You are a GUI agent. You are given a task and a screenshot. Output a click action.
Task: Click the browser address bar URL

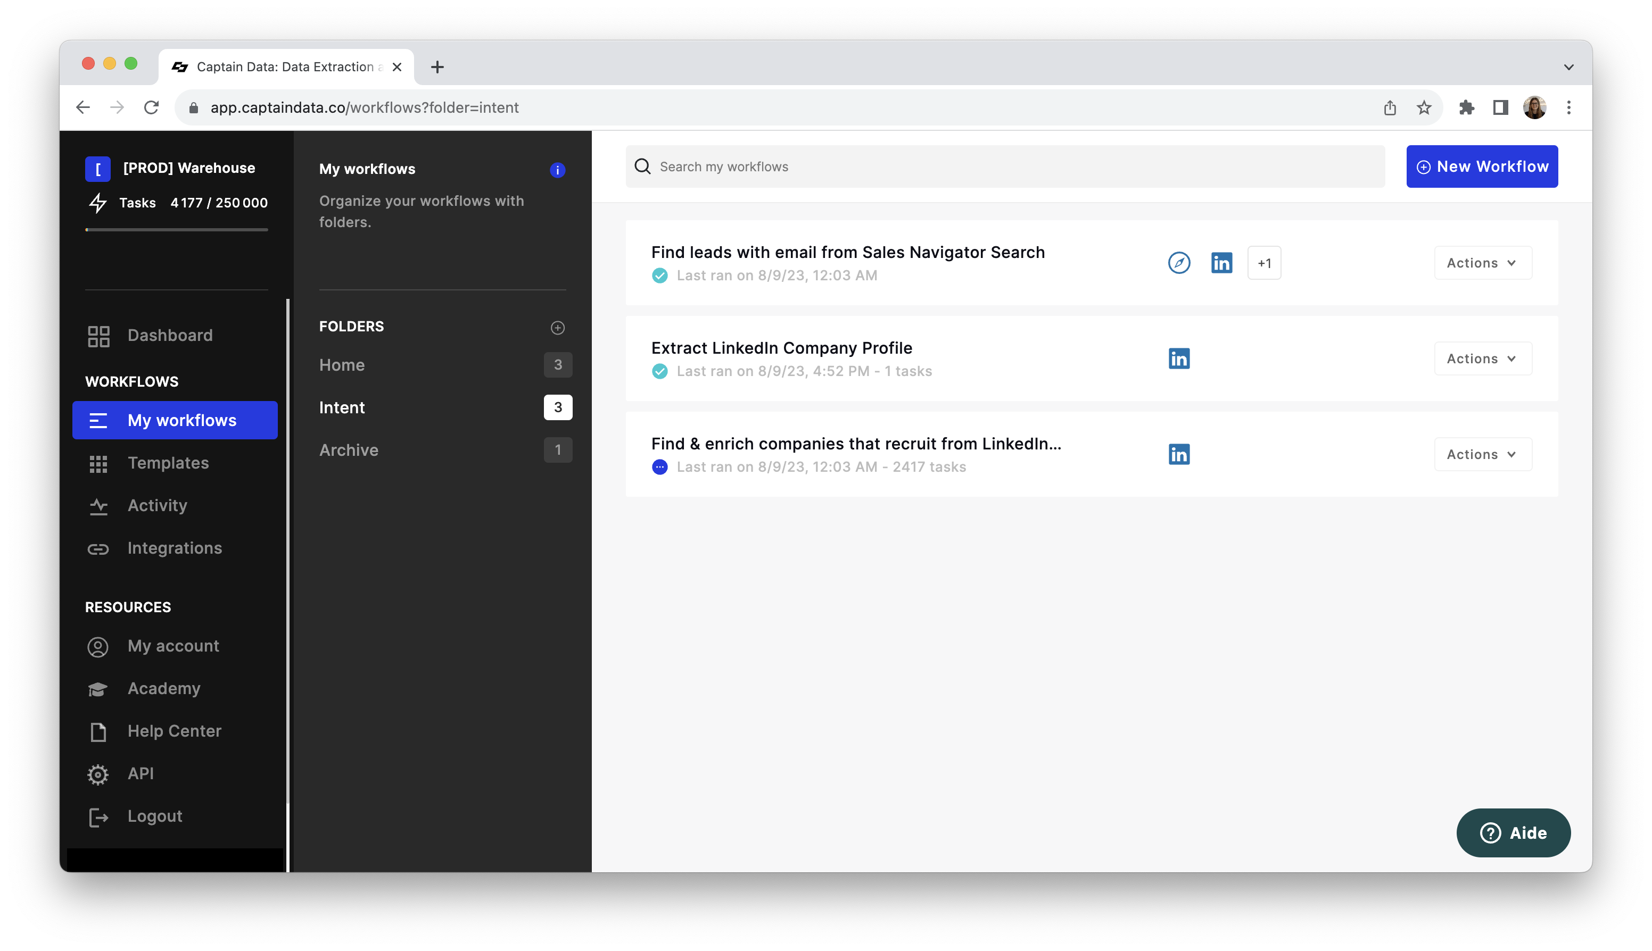pos(365,107)
